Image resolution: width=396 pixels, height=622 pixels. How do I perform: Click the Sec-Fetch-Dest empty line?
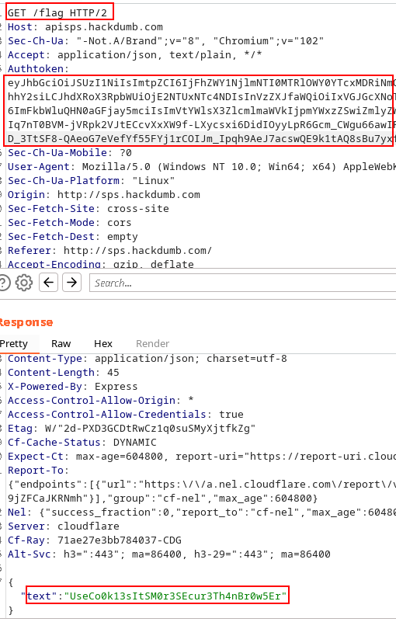[x=73, y=236]
